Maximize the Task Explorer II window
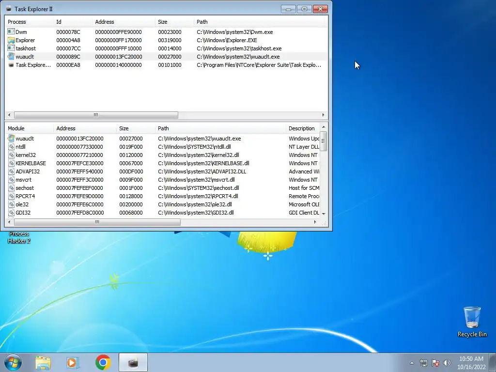Image resolution: width=496 pixels, height=372 pixels. (304, 9)
